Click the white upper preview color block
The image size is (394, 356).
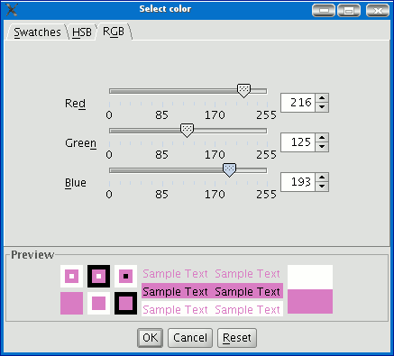310,277
